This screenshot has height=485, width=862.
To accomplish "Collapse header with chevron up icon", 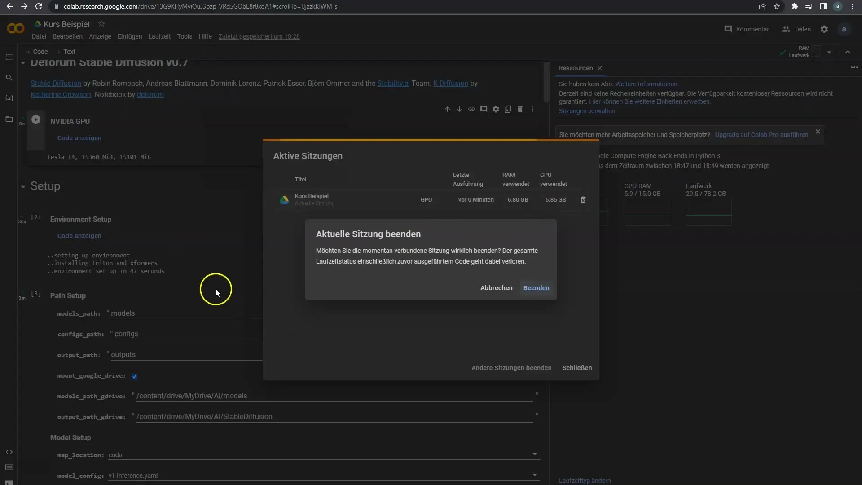I will pos(848,52).
